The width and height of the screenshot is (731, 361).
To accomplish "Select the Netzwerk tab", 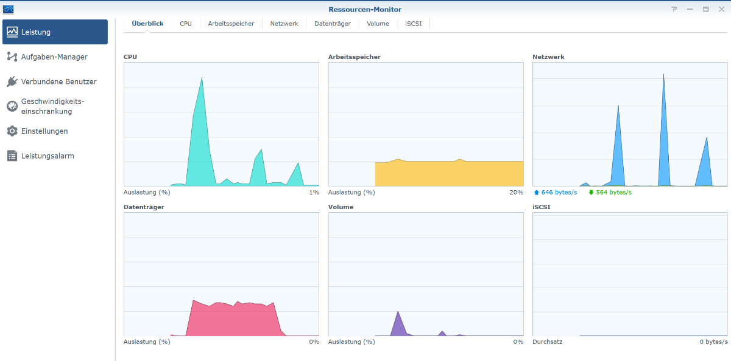I will [284, 24].
